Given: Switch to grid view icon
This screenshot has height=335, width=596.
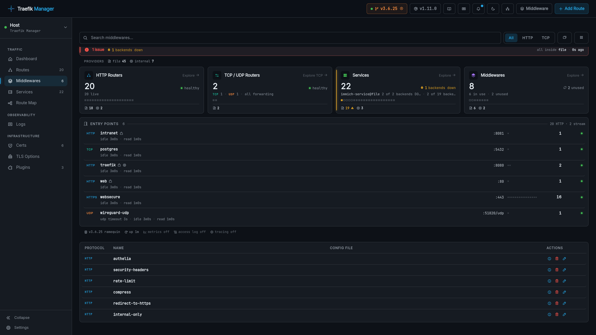Looking at the screenshot, I should [x=581, y=38].
